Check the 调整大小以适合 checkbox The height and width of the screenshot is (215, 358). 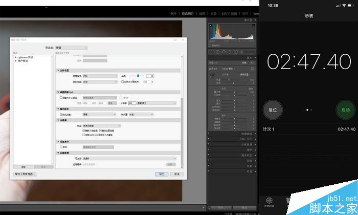point(61,98)
